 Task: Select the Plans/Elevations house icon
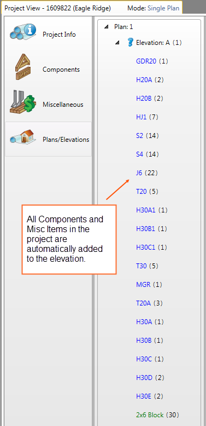(23, 137)
